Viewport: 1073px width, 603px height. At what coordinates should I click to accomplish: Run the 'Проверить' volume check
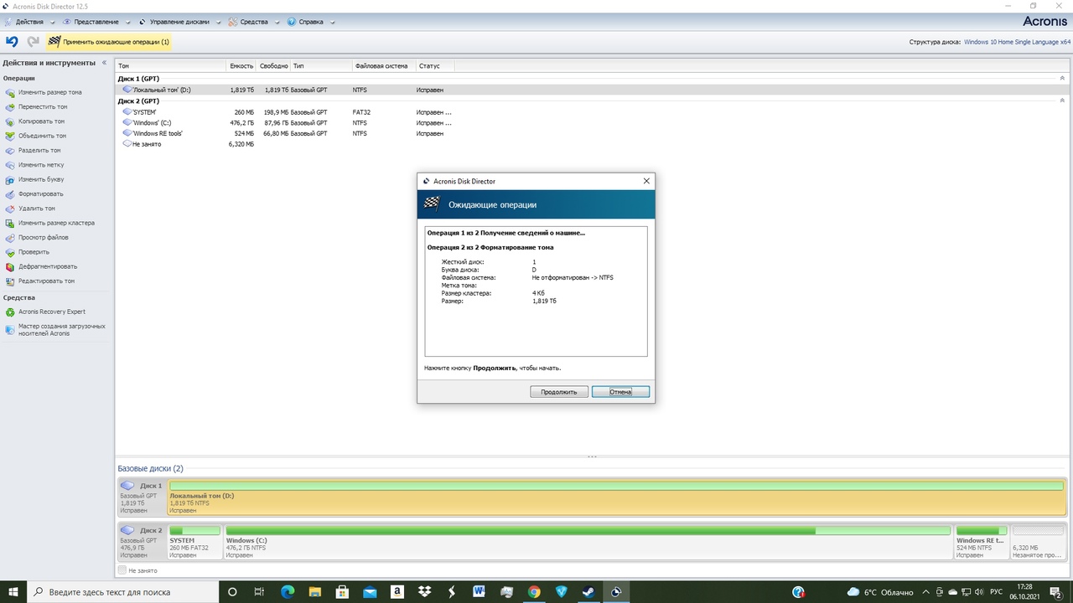pos(34,252)
